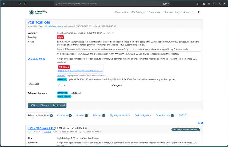Expand the Community dropdown menu
Viewport: 228px width, 147px height.
155,12
